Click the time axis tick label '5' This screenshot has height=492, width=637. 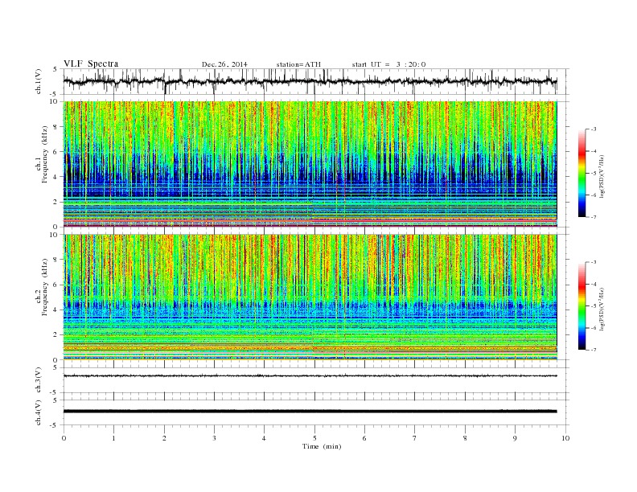coord(314,438)
